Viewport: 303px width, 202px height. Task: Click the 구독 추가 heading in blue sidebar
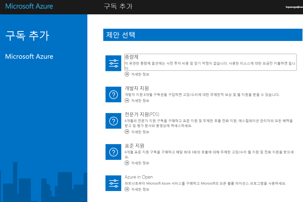27,36
